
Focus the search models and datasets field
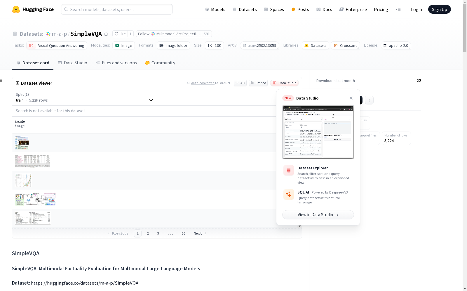(x=117, y=9)
